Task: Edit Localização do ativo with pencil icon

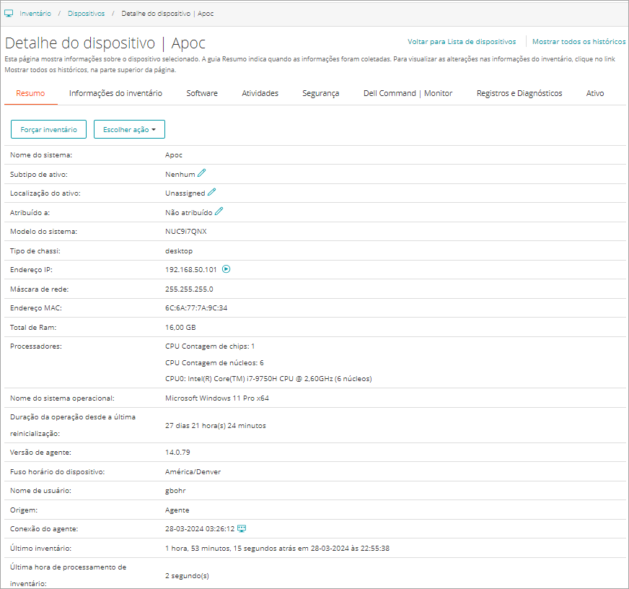Action: (212, 192)
